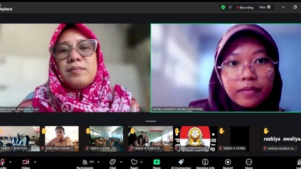Expand video options arrow beside camera
Screen dimensions: 301x169
tap(35, 162)
